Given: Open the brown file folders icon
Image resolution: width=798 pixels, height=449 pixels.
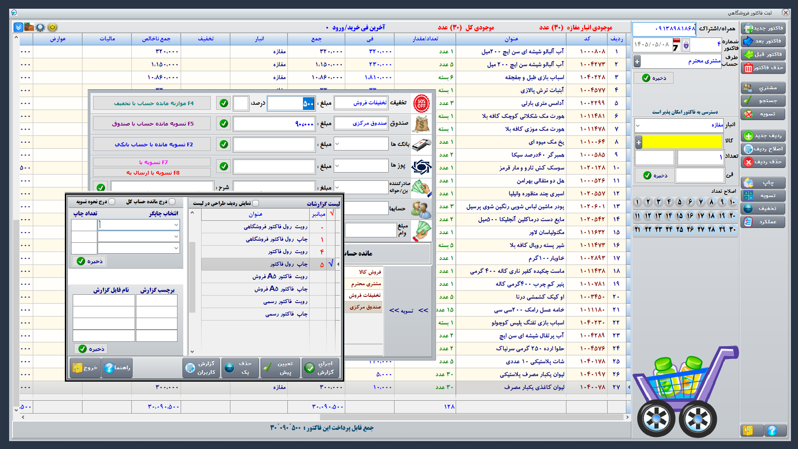Looking at the screenshot, I should (29, 27).
